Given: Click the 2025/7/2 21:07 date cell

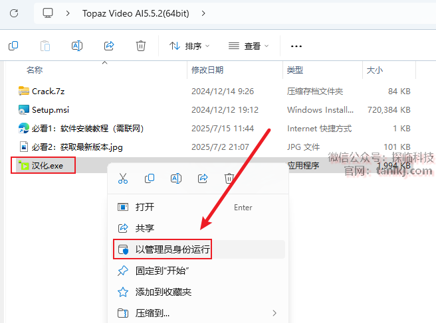Looking at the screenshot, I should pos(220,147).
